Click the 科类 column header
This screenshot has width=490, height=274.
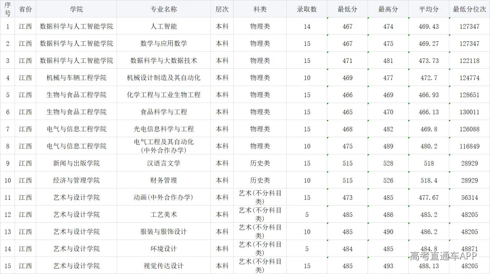tap(260, 9)
